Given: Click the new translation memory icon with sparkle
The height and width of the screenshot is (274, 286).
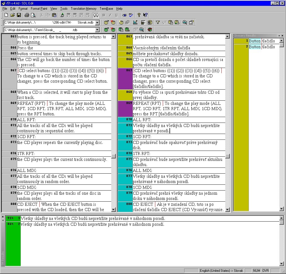Looking at the screenshot, I should pos(121,22).
